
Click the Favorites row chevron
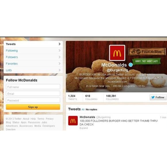pos(60,64)
